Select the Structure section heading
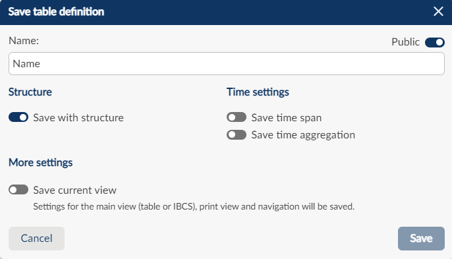This screenshot has height=259, width=452. click(30, 92)
